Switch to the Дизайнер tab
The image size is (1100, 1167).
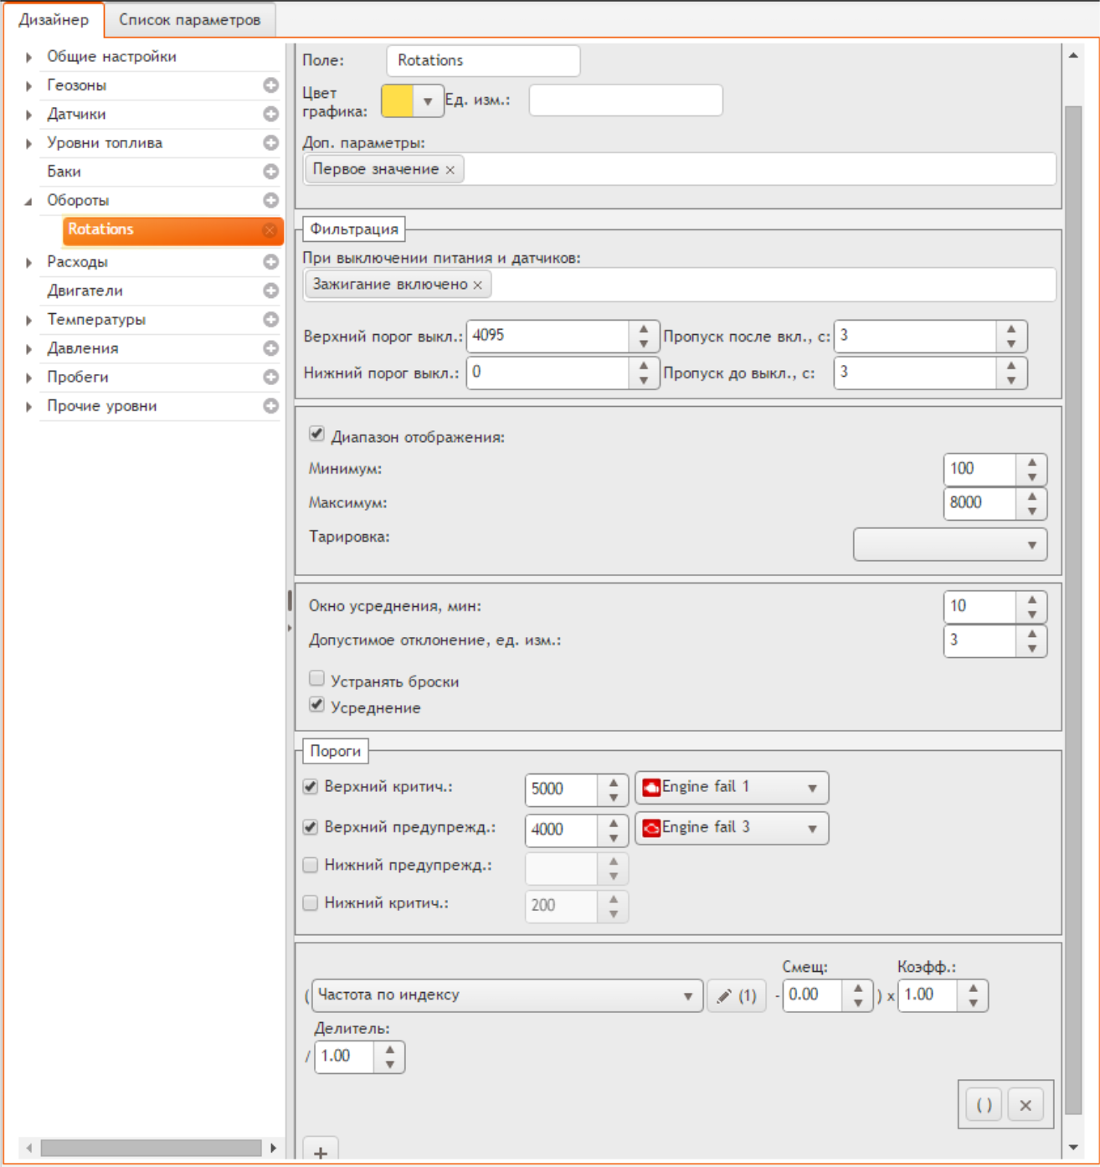(54, 19)
